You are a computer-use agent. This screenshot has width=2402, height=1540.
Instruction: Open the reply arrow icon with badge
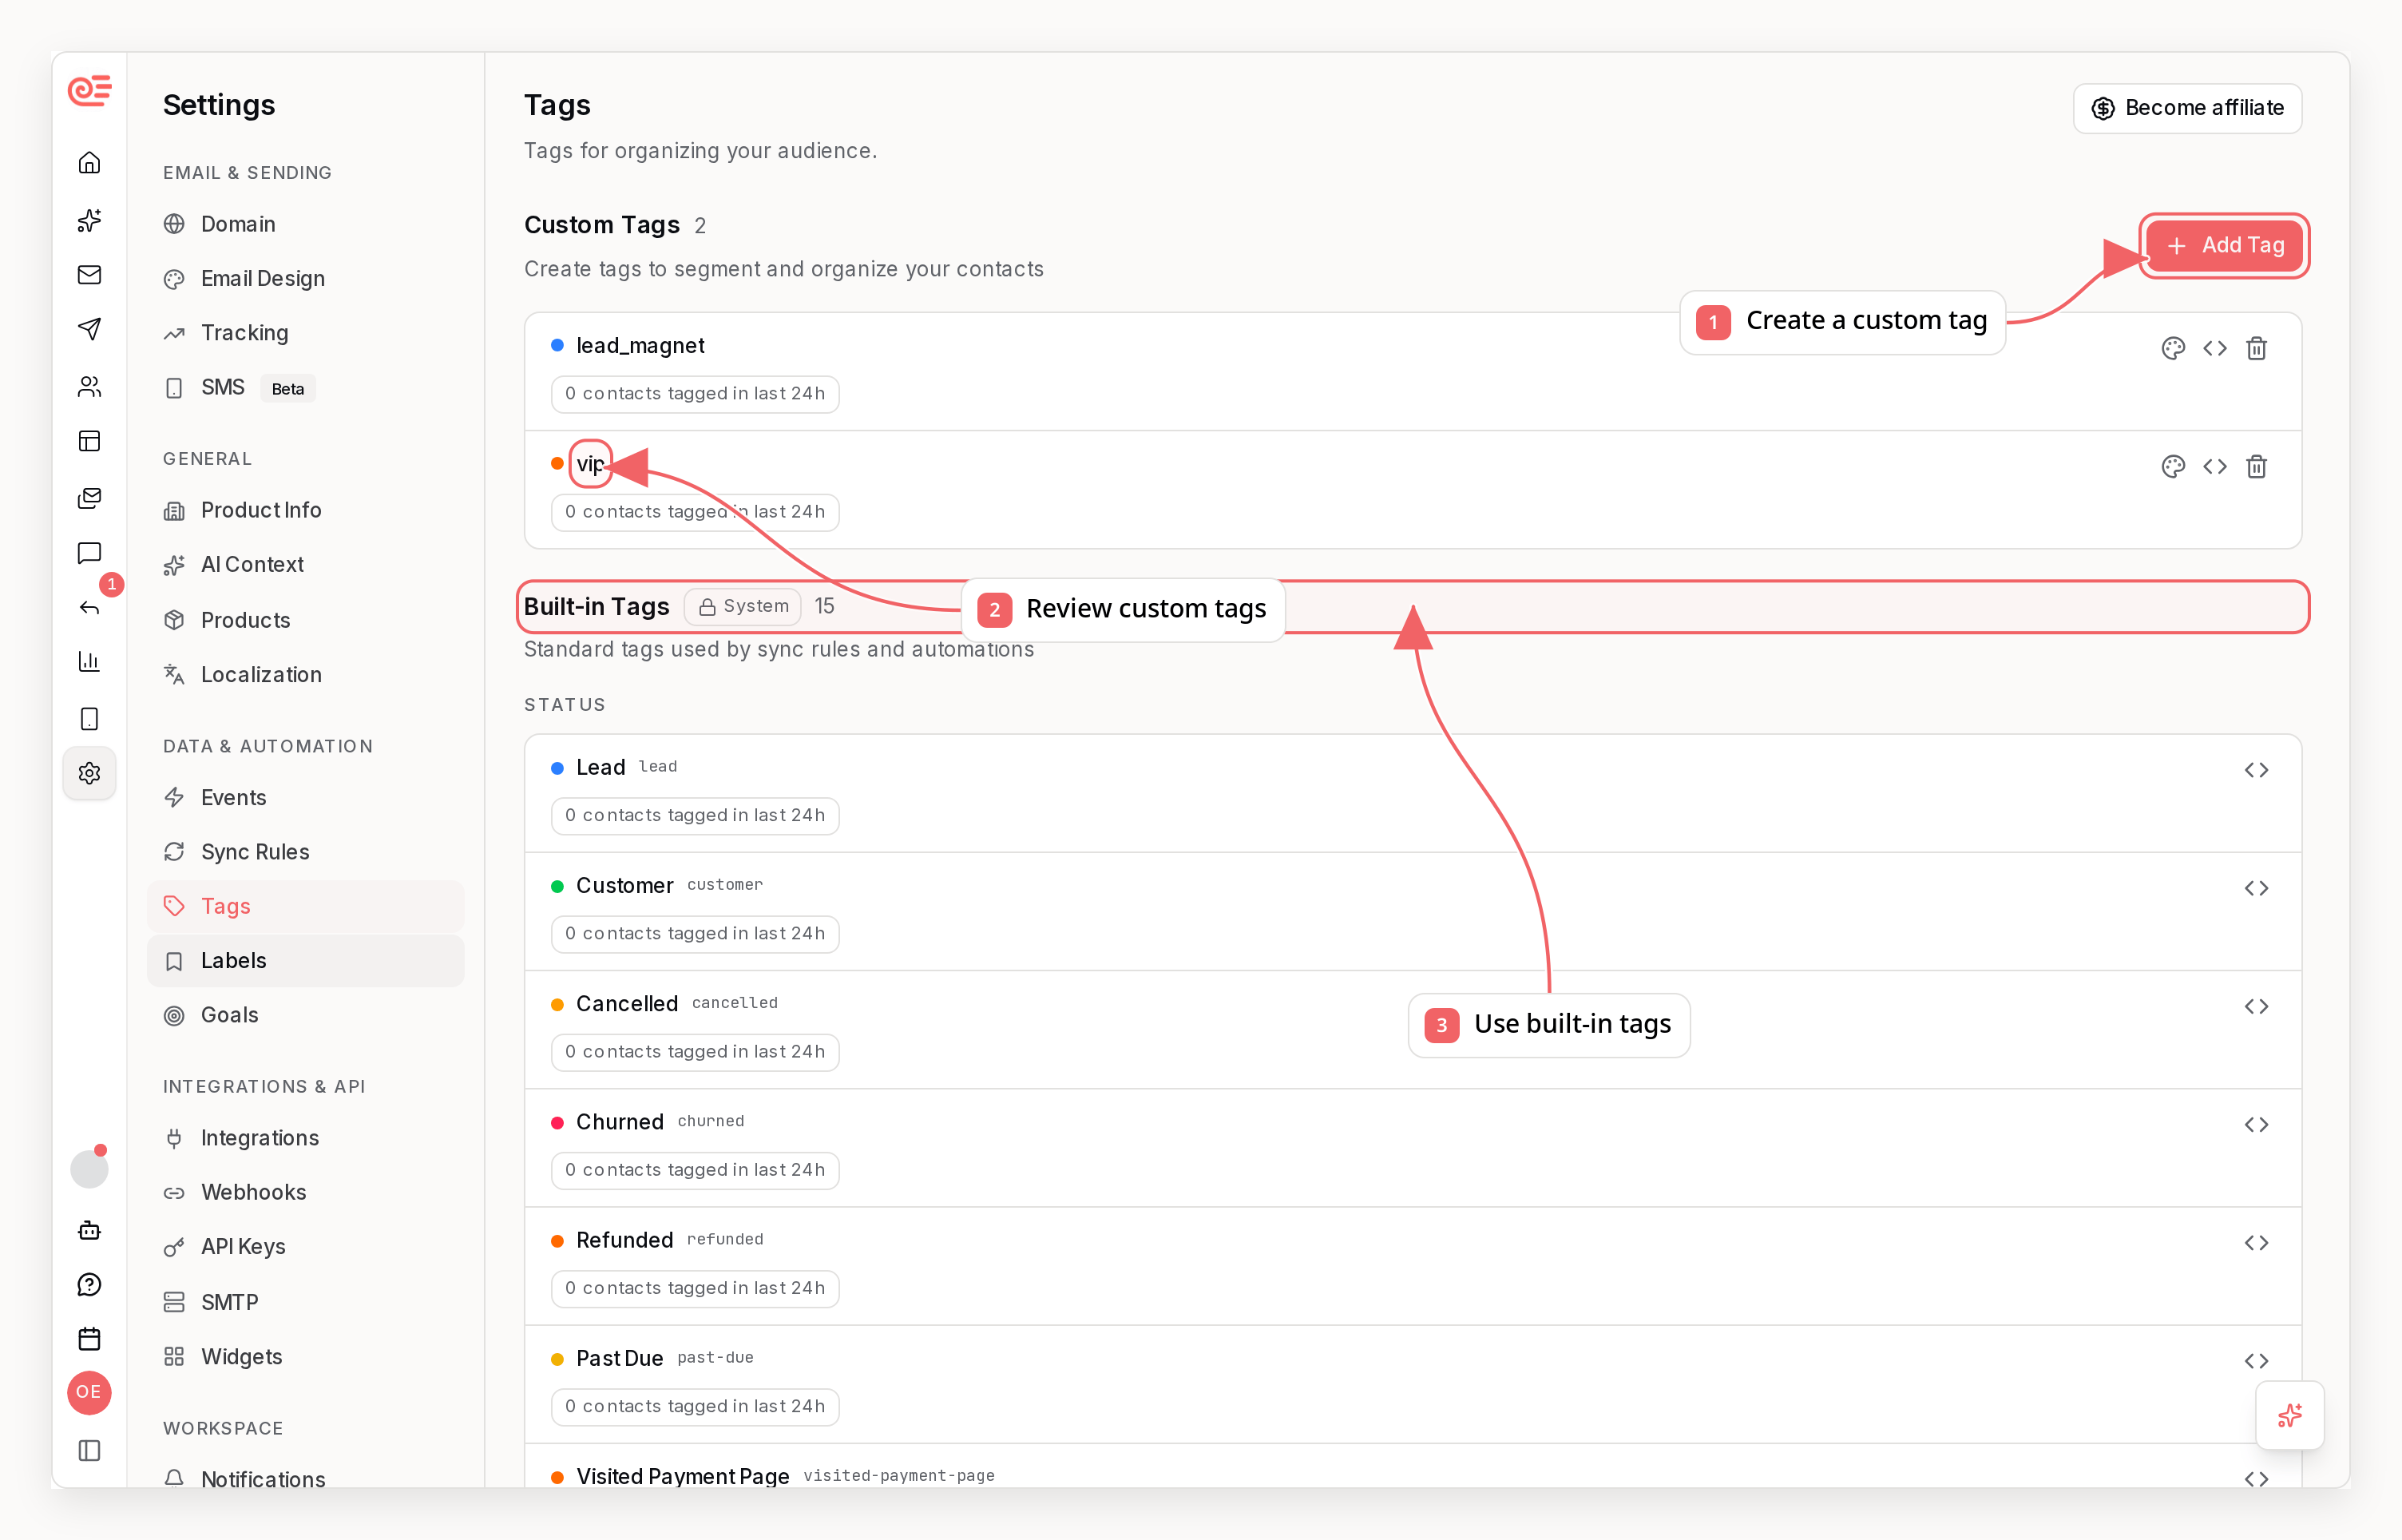point(89,608)
